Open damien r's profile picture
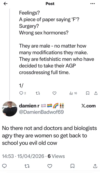100x173 pixels. pyautogui.click(x=10, y=109)
